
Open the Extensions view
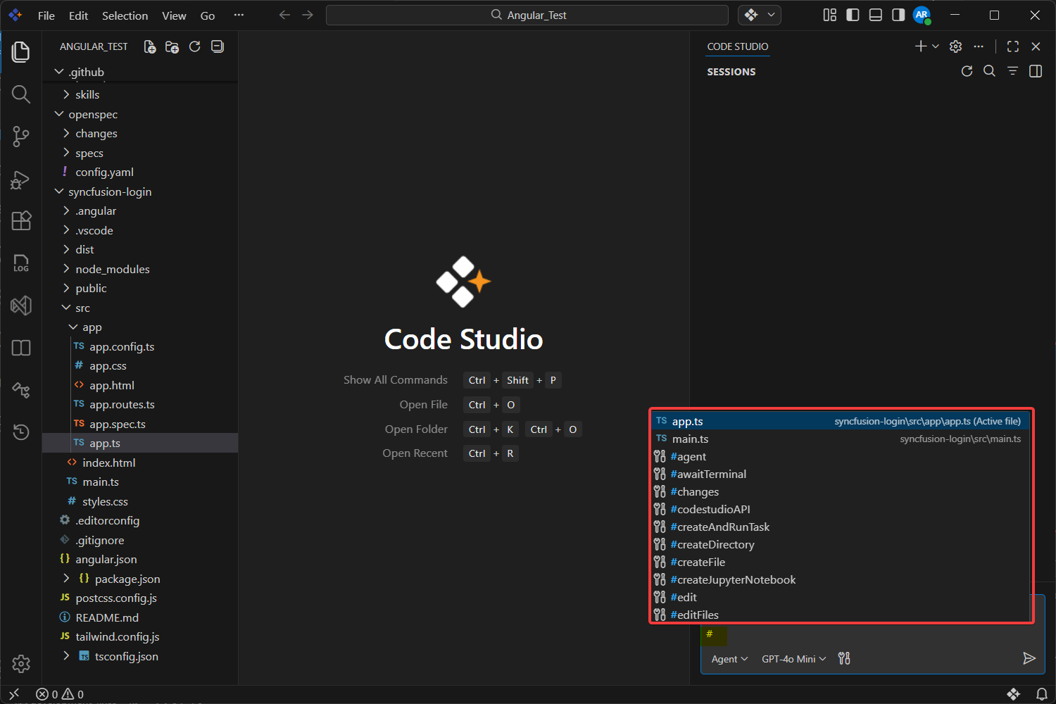[20, 221]
